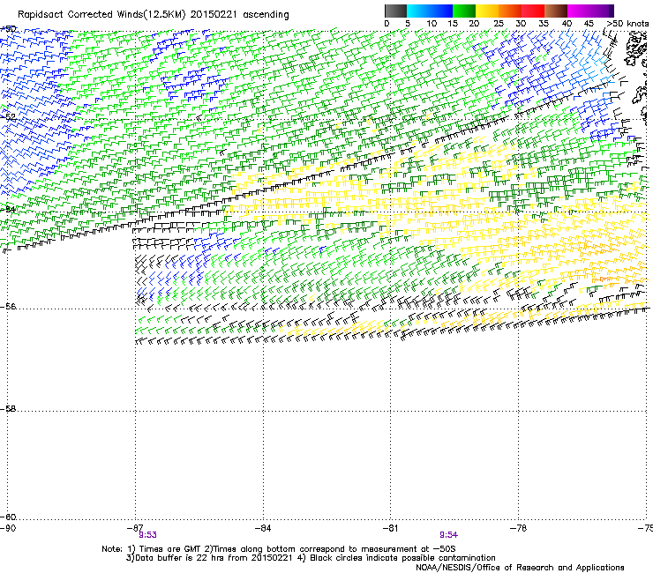Click the -58 latitude label
This screenshot has height=573, width=653.
(8, 409)
